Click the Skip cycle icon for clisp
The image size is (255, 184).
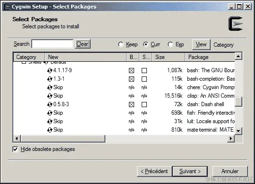50,96
